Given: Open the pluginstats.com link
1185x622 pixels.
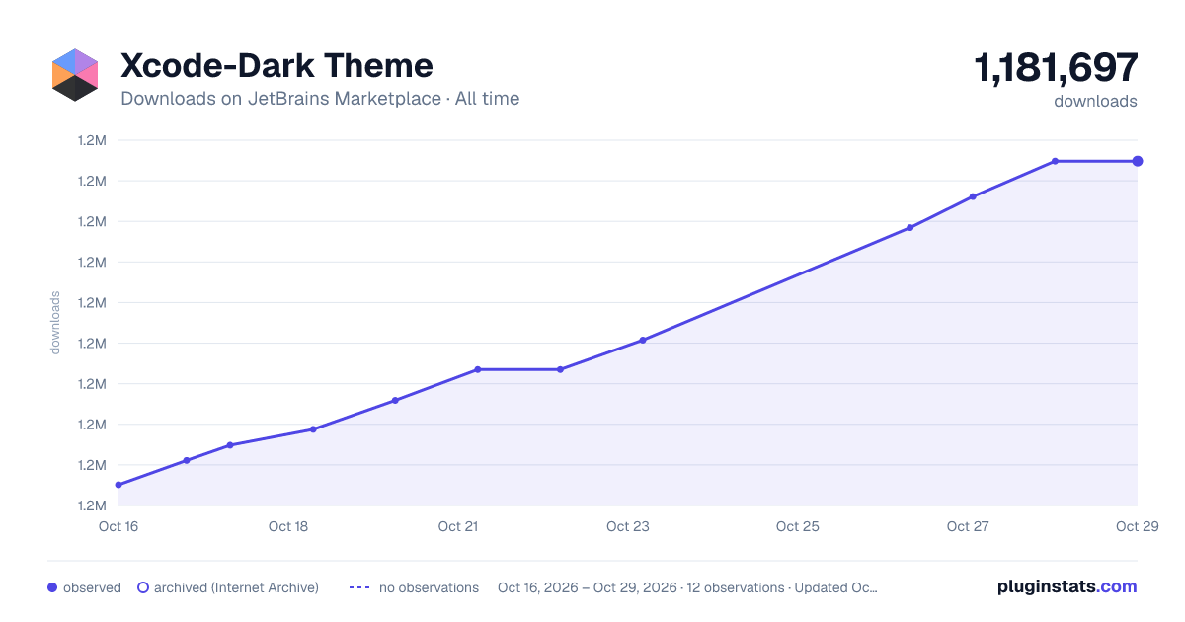Looking at the screenshot, I should pyautogui.click(x=1066, y=586).
